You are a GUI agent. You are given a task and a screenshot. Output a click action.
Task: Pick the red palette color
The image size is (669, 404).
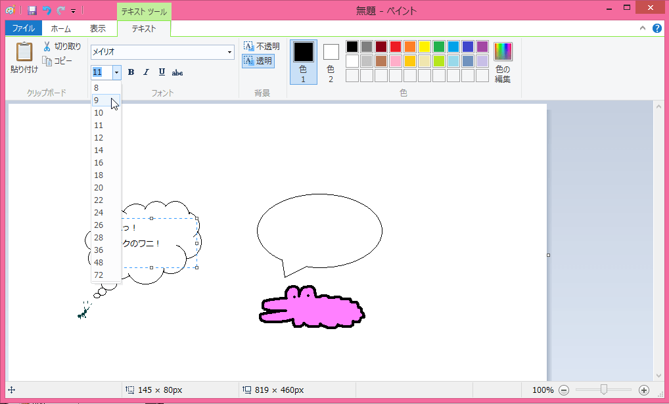click(396, 46)
